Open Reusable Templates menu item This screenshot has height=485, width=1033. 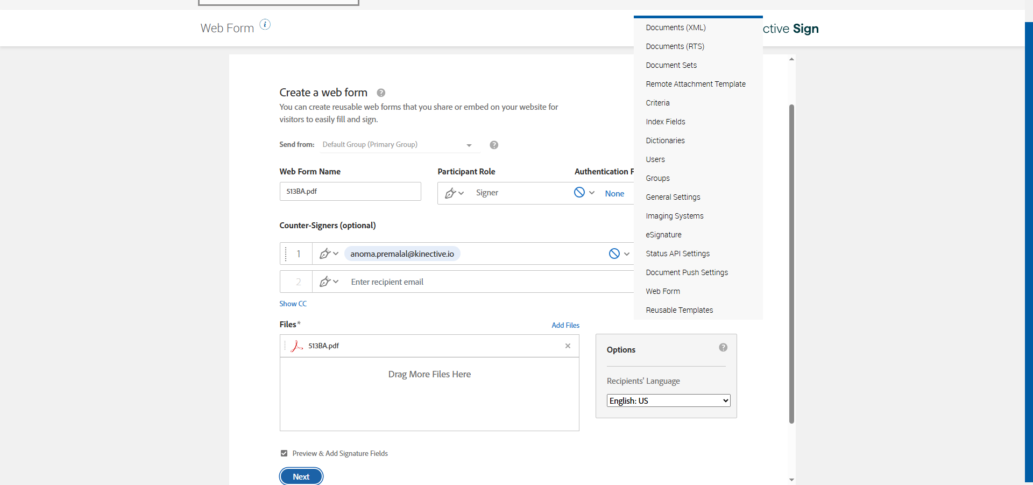click(679, 310)
